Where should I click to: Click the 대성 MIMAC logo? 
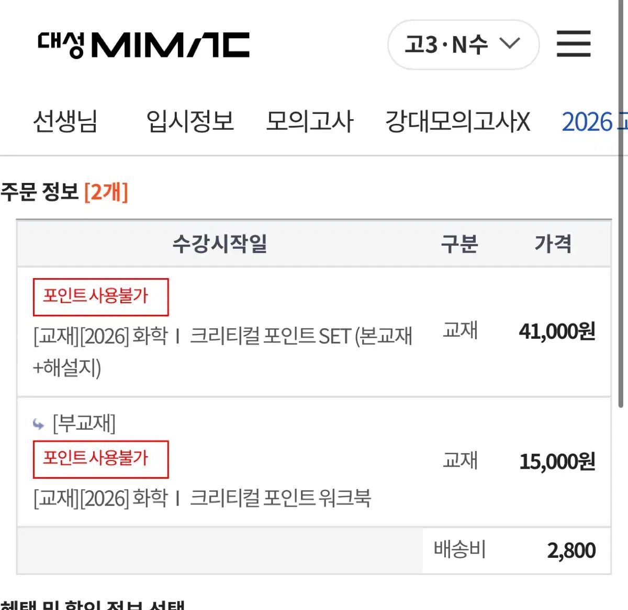click(x=143, y=45)
